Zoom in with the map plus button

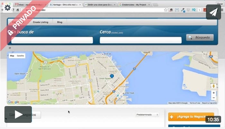coord(213,93)
